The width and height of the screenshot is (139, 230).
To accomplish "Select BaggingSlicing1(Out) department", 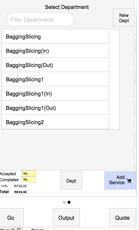I will (x=55, y=108).
